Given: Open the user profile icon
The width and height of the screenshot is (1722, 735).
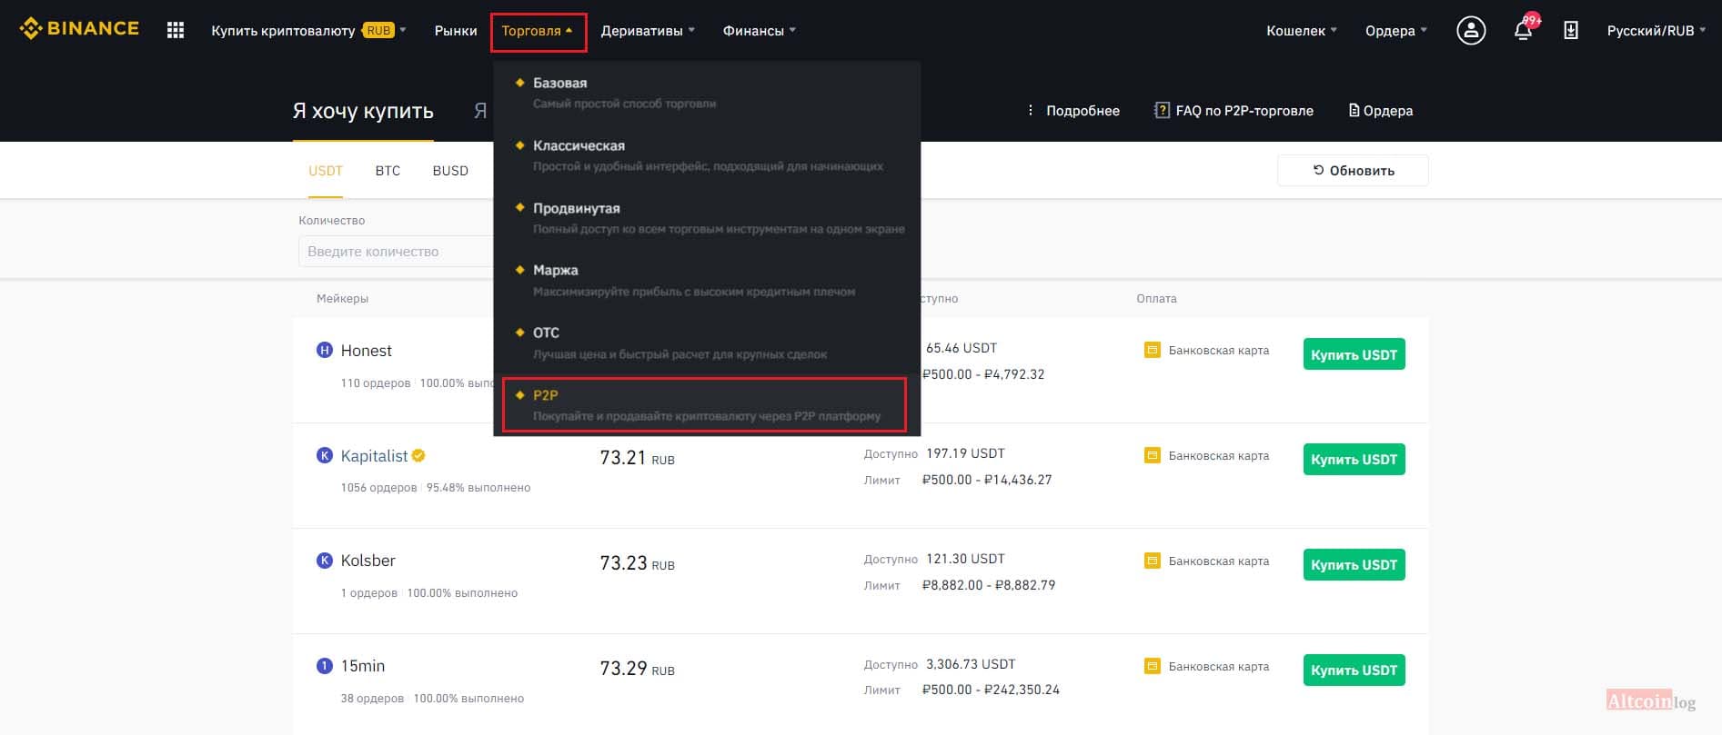Looking at the screenshot, I should [x=1471, y=31].
